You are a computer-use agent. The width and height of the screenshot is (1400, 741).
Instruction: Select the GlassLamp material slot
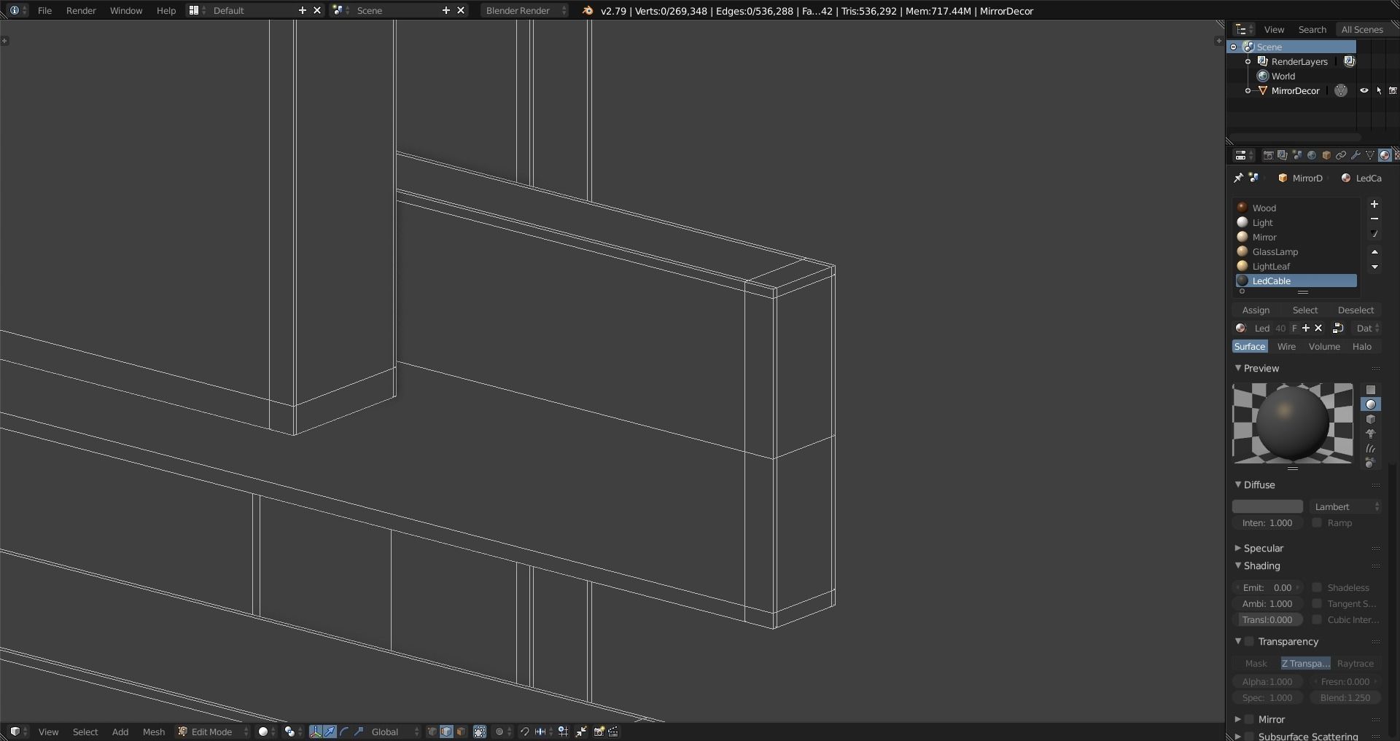[x=1296, y=251]
